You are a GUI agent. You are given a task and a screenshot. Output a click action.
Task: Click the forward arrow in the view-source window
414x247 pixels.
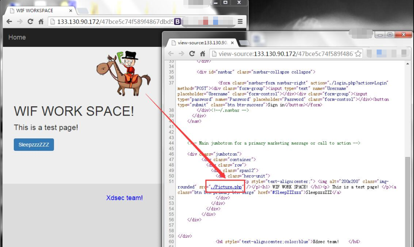[181, 54]
